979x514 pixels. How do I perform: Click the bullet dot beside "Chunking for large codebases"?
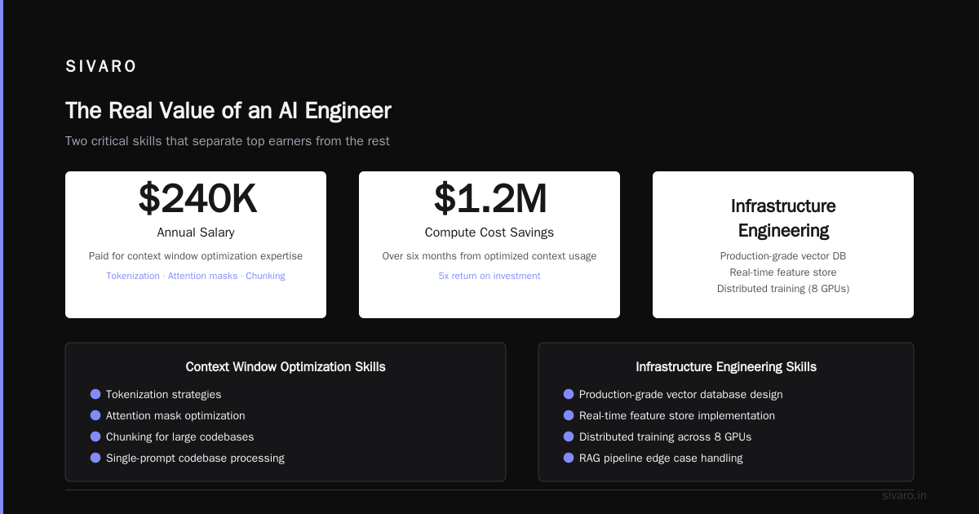(95, 436)
